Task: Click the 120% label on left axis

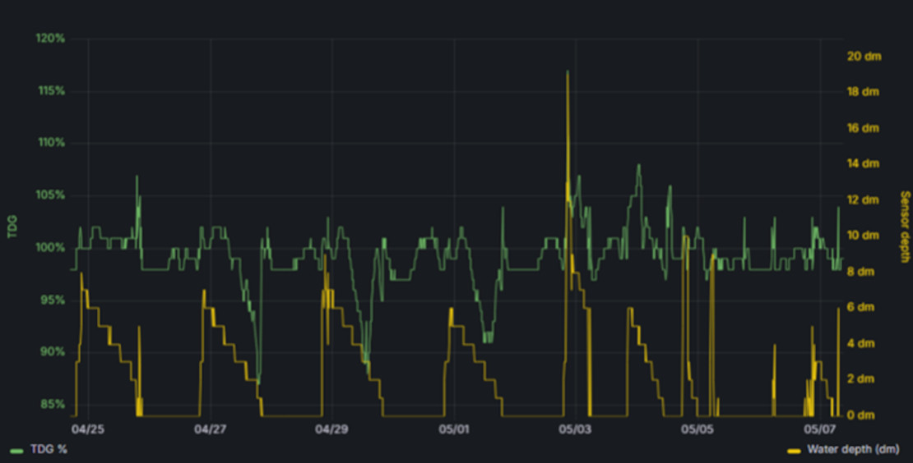Action: [x=51, y=38]
